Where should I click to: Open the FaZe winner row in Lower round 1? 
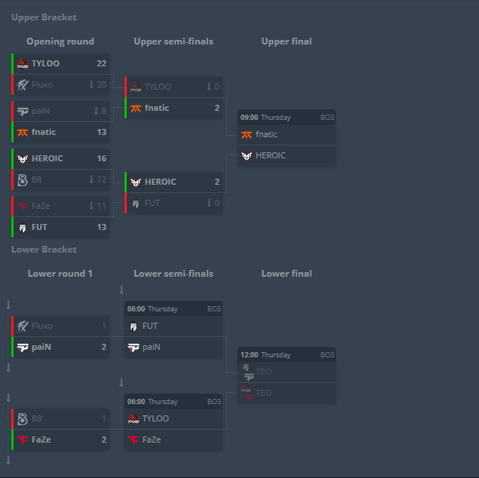tap(61, 440)
